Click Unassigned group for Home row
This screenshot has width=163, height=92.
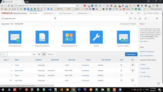click(85, 65)
